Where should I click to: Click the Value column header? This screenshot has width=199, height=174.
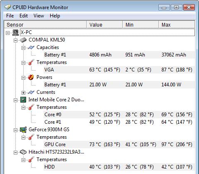point(104,25)
